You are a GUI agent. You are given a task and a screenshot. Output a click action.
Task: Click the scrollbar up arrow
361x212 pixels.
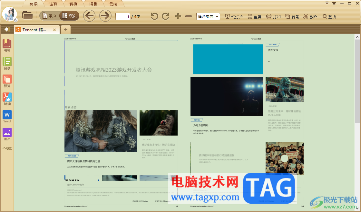click(357, 37)
